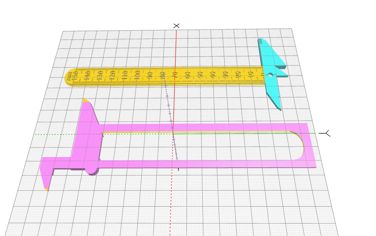Image resolution: width=376 pixels, height=236 pixels.
Task: Click the Y axis indicator on the right
Action: (325, 134)
